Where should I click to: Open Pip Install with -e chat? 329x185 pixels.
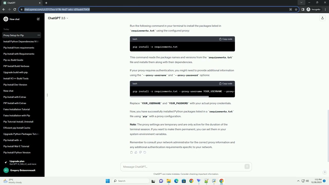(12, 140)
